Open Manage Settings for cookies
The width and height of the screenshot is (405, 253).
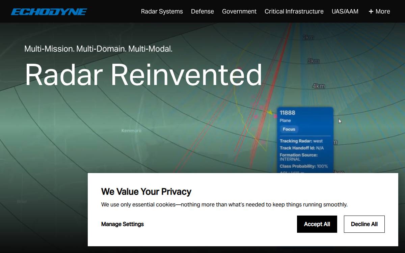tap(123, 224)
